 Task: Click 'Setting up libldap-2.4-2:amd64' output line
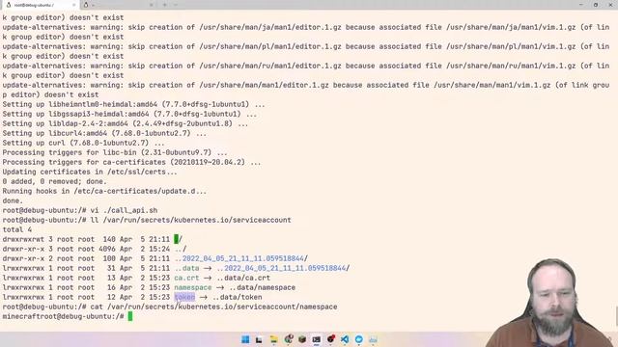(126, 123)
